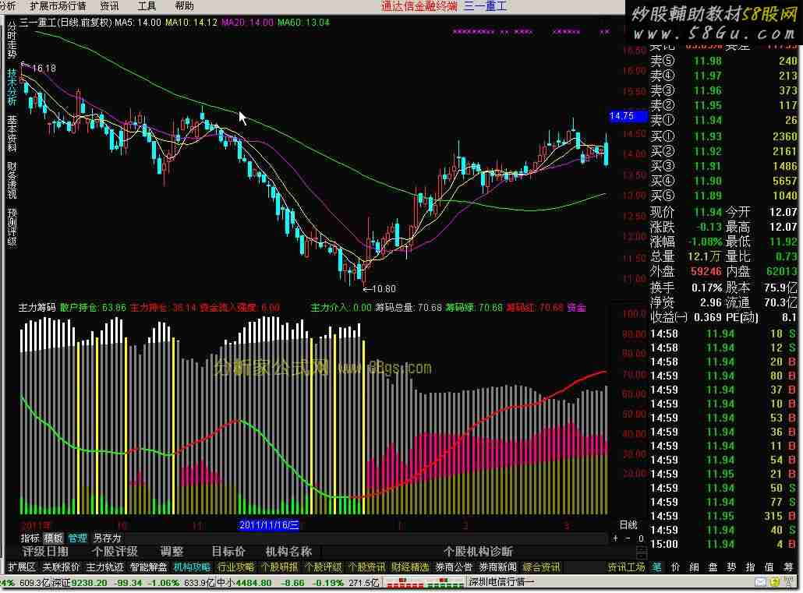Viewport: 803px width, 593px height.
Task: Open the 势 tab in quote panel
Action: 731,567
